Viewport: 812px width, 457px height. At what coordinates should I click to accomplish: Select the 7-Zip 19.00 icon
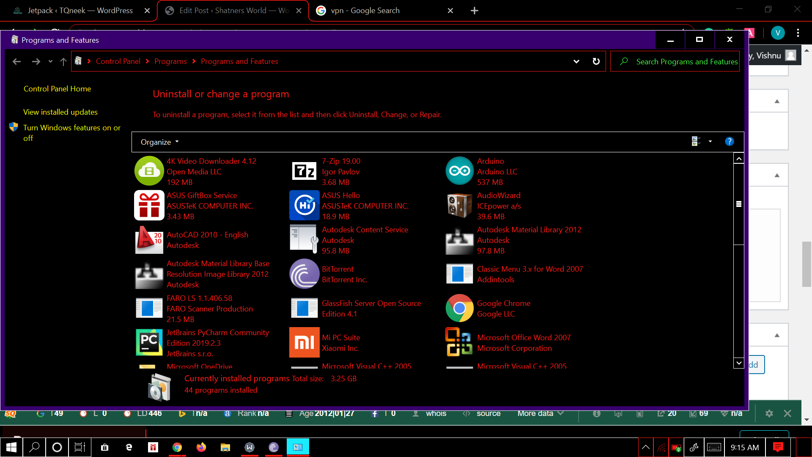304,171
